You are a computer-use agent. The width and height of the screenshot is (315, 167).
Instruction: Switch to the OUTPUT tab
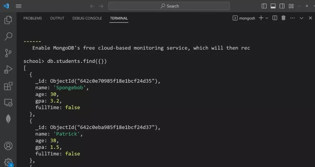(57, 18)
